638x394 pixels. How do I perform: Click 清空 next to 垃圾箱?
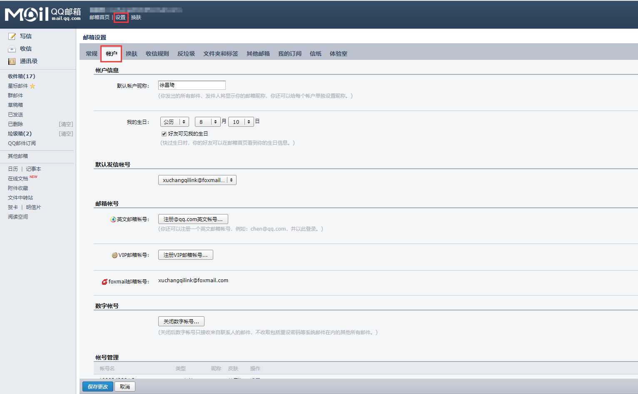click(66, 134)
